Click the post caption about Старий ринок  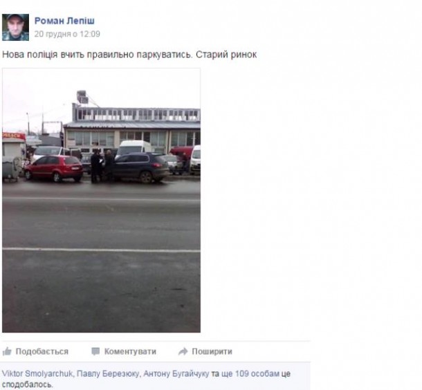[x=129, y=55]
